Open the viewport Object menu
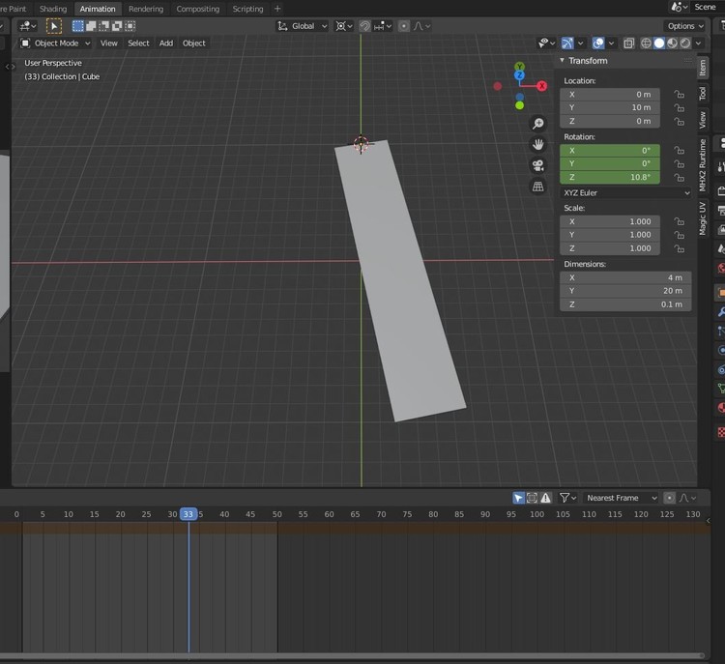 193,43
